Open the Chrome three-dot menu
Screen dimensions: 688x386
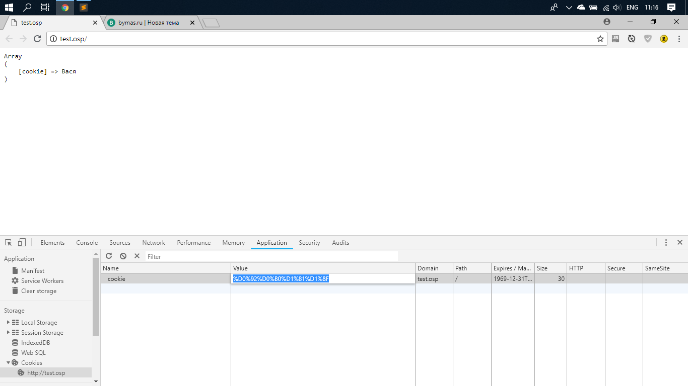[679, 39]
